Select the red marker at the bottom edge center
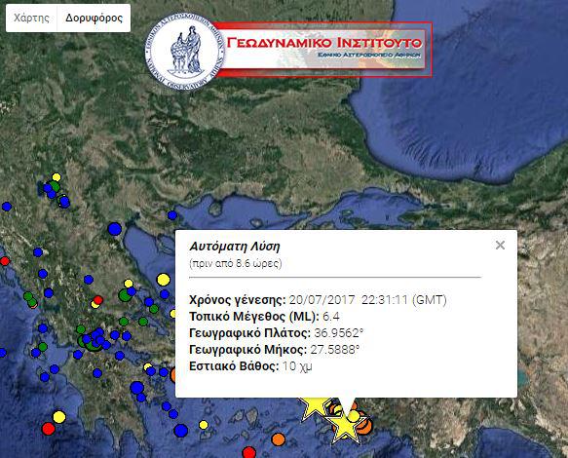Screen dimensions: 568x458 (x=248, y=453)
